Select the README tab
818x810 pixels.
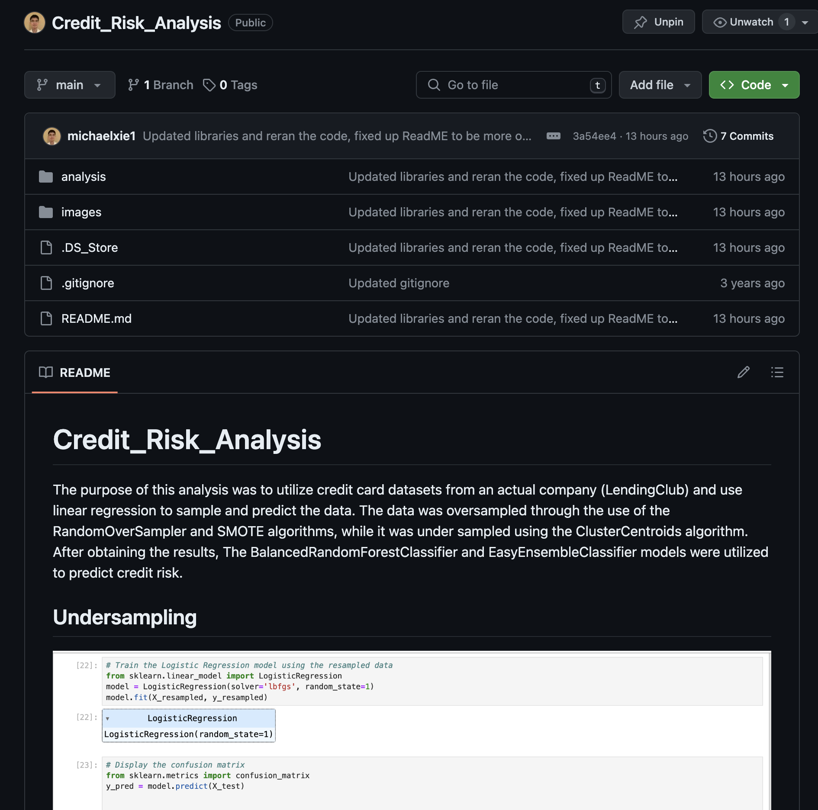click(75, 373)
